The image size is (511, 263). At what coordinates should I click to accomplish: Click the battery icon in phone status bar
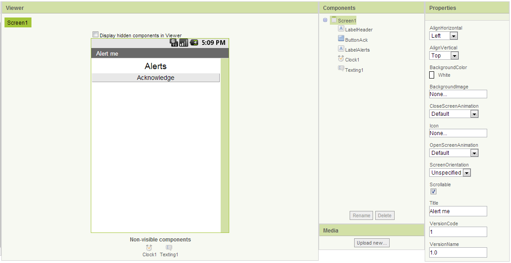tap(194, 42)
